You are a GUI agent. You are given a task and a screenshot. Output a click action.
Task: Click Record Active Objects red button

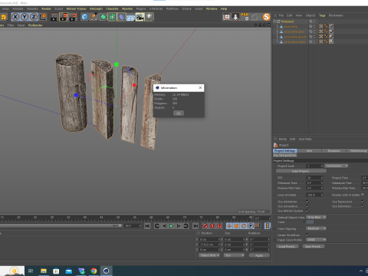tap(205, 226)
